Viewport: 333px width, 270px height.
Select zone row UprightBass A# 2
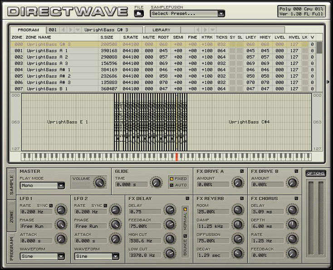point(163,76)
